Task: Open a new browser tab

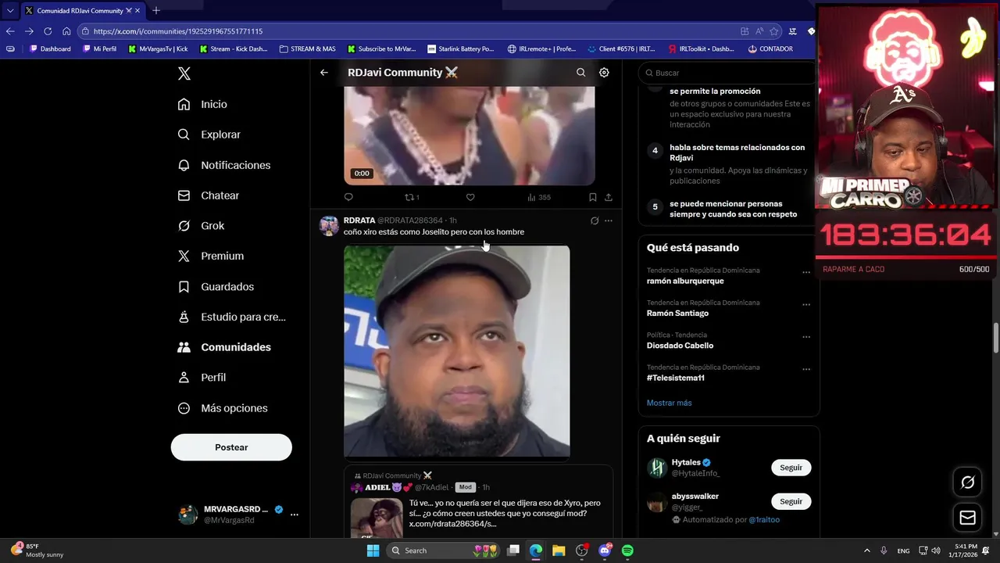Action: (156, 10)
